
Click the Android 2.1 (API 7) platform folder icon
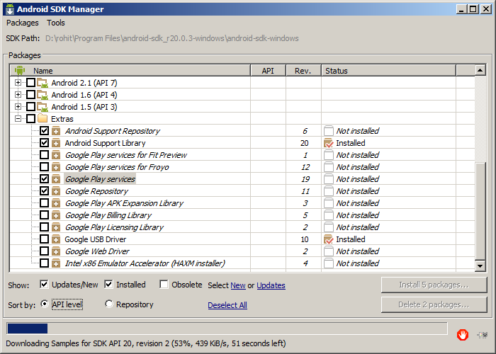[x=43, y=83]
